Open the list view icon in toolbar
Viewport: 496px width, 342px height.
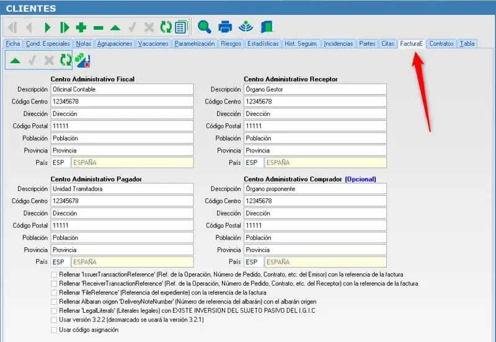tap(181, 27)
